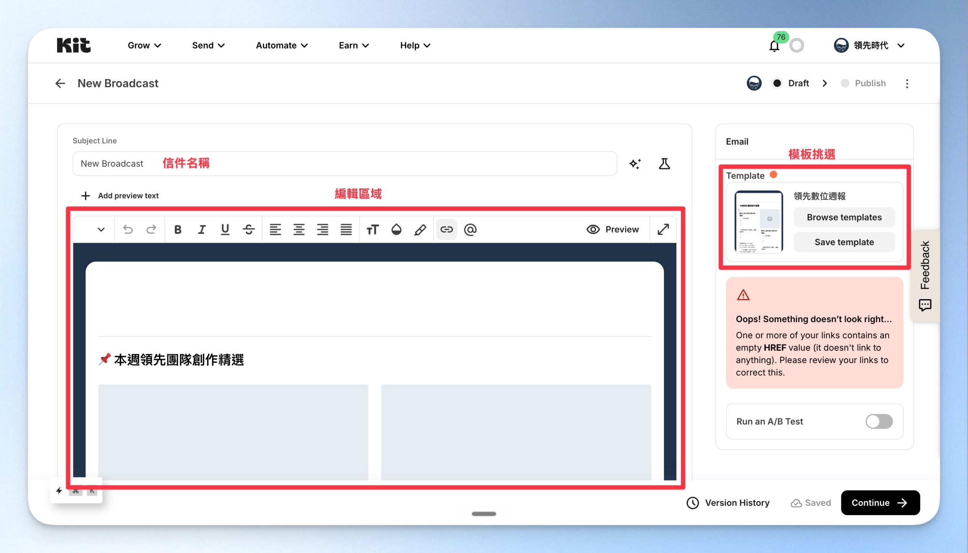Enable the Run an A/B Test switch
This screenshot has height=553, width=968.
pyautogui.click(x=879, y=421)
